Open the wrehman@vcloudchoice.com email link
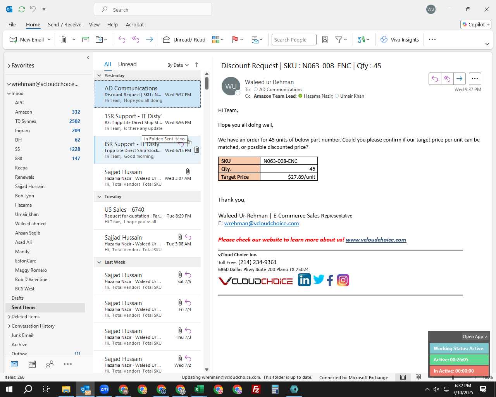This screenshot has width=496, height=397. pos(262,223)
